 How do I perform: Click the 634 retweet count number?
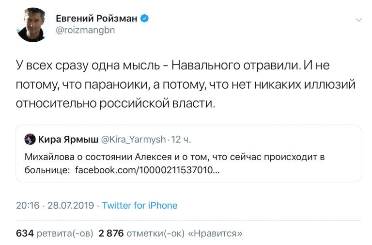[x=25, y=233]
